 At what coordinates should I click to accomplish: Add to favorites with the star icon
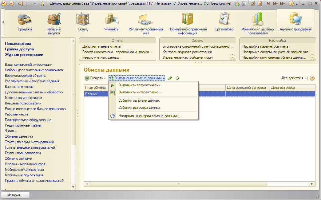click(42, 4)
